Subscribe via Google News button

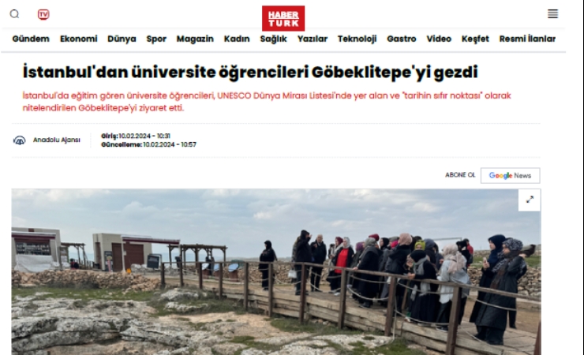511,175
